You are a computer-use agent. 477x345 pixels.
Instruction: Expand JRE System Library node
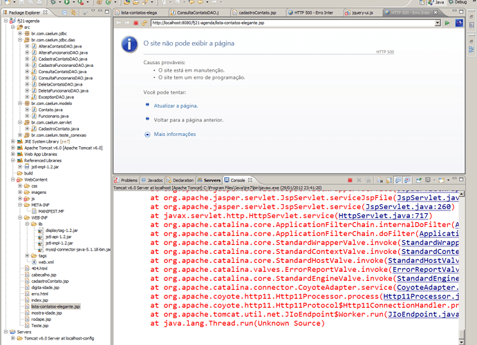(x=13, y=141)
